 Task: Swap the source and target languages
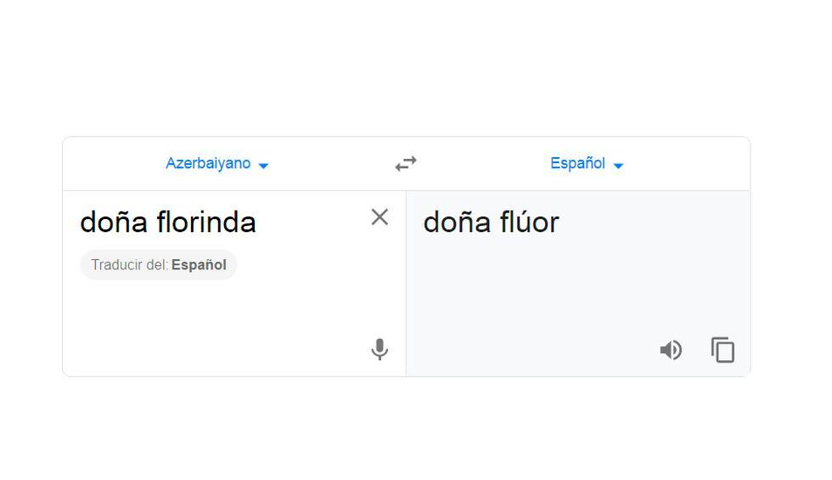tap(406, 164)
